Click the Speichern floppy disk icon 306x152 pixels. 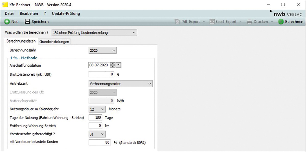pyautogui.click(x=27, y=22)
